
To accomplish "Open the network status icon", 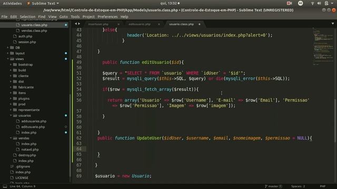I will click(x=312, y=4).
